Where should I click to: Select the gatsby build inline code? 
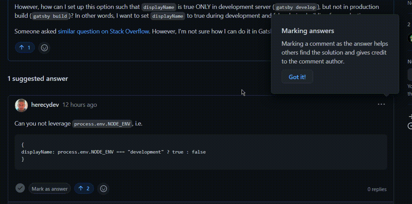tap(50, 16)
